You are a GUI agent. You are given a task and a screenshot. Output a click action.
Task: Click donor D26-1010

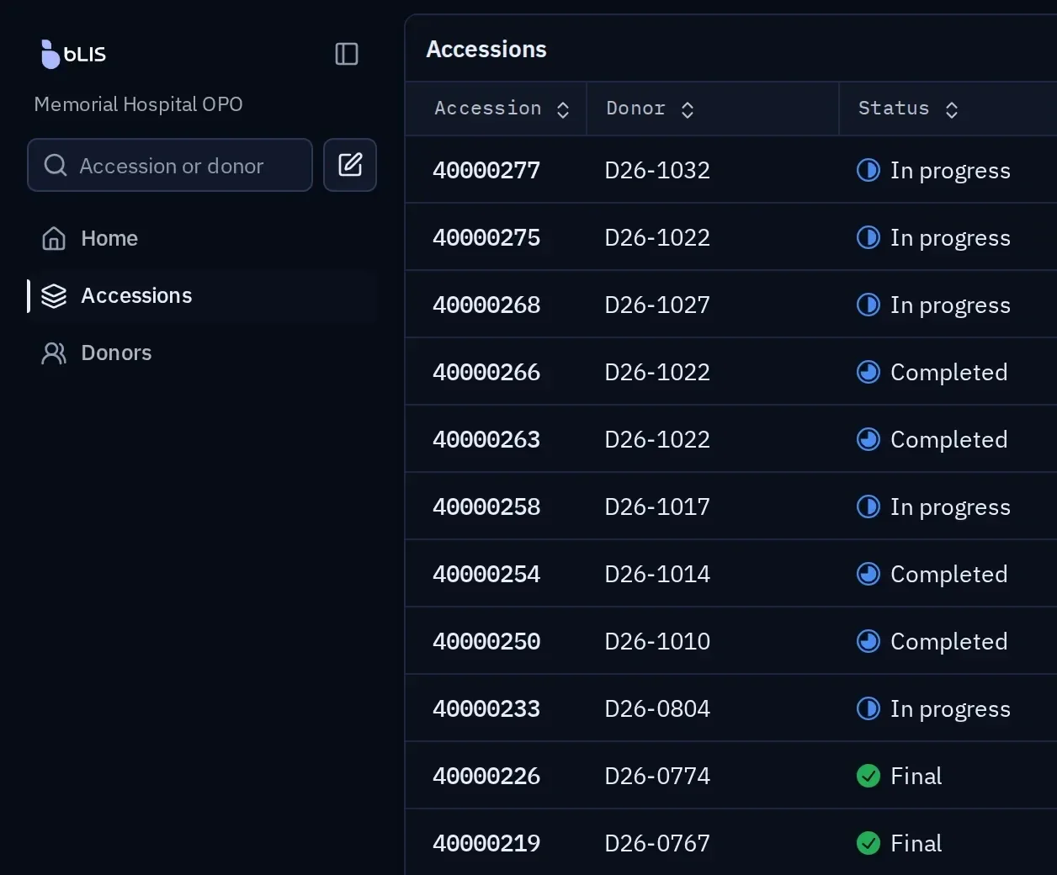(657, 641)
